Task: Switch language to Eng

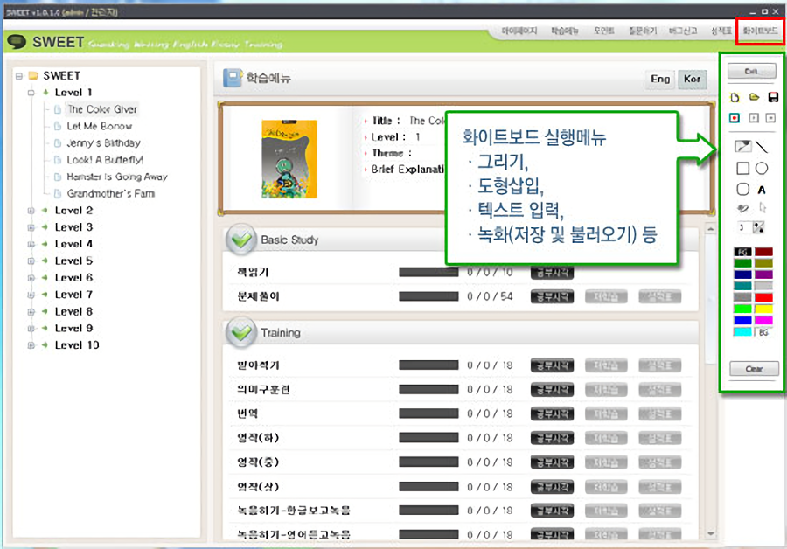Action: tap(660, 80)
